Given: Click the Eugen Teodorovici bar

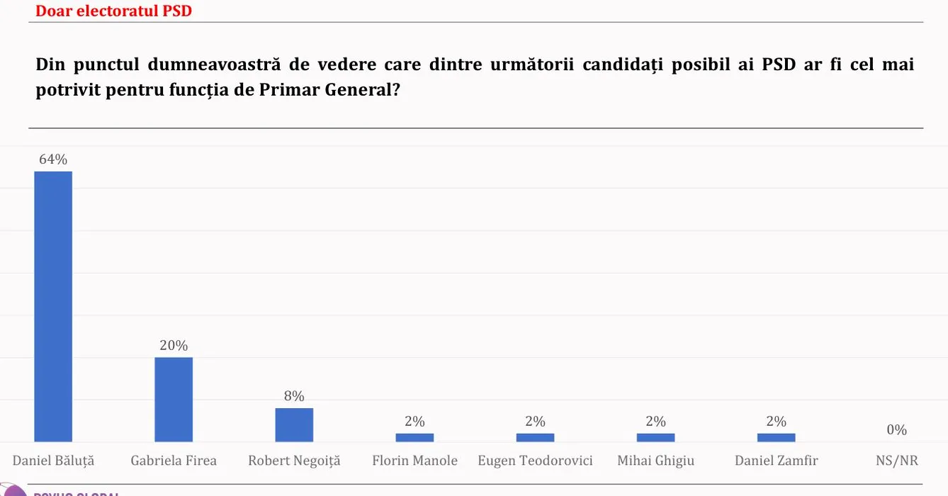Looking at the screenshot, I should click(x=535, y=437).
